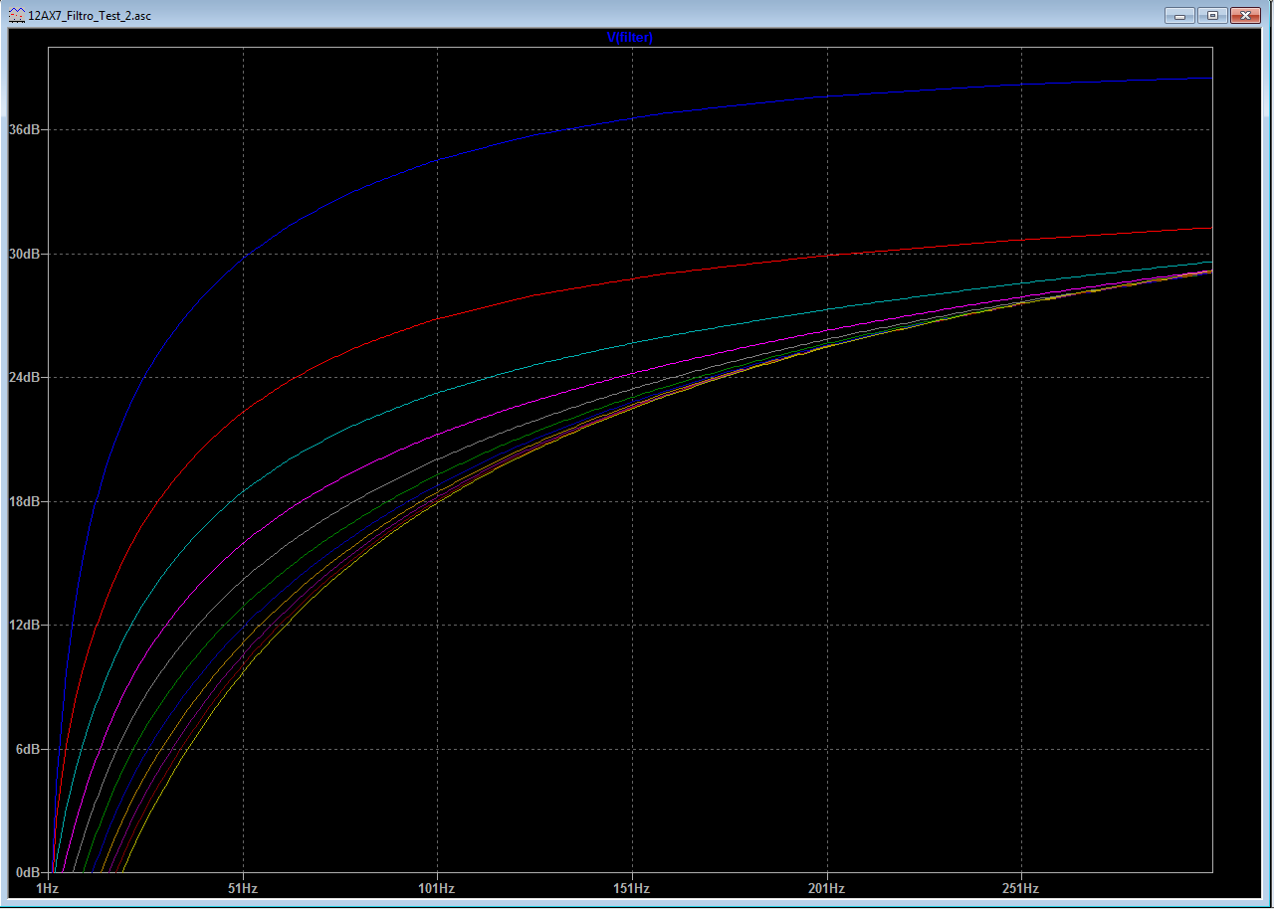Screen dimensions: 1274x909
Task: Click the 18dB vertical axis label
Action: pos(24,501)
